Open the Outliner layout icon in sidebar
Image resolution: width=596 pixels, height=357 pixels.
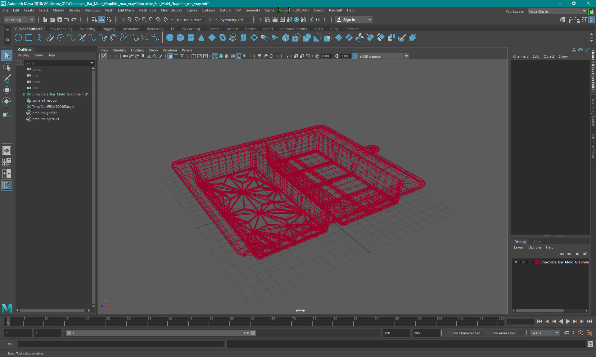click(x=7, y=185)
